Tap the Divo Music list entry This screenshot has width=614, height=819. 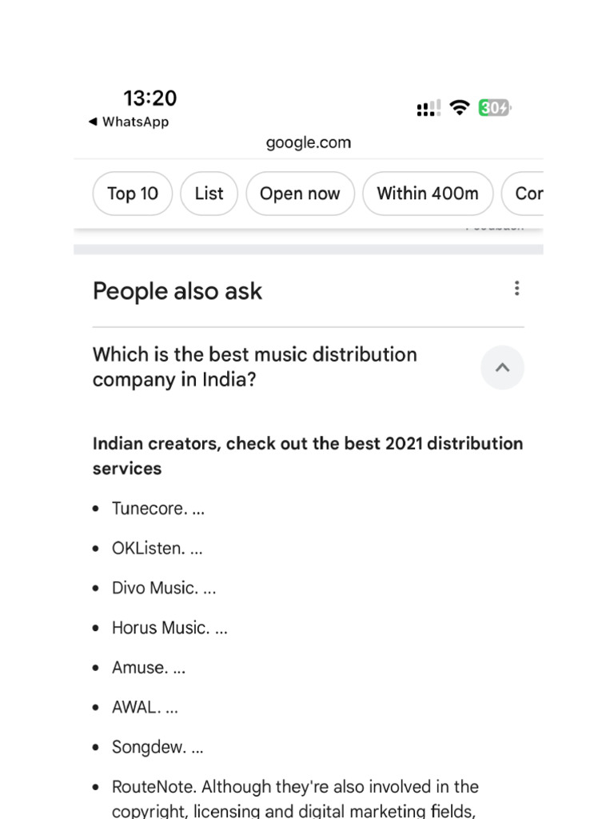pyautogui.click(x=164, y=588)
